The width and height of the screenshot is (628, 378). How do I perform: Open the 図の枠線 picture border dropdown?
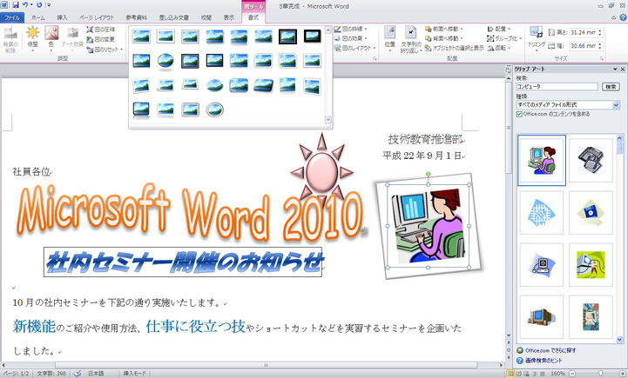click(x=351, y=29)
